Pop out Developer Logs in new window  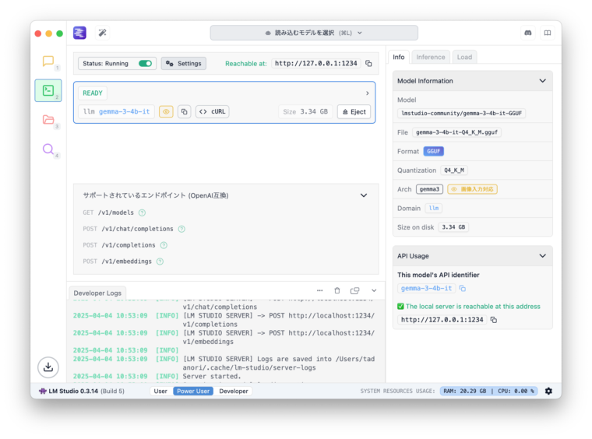[354, 290]
